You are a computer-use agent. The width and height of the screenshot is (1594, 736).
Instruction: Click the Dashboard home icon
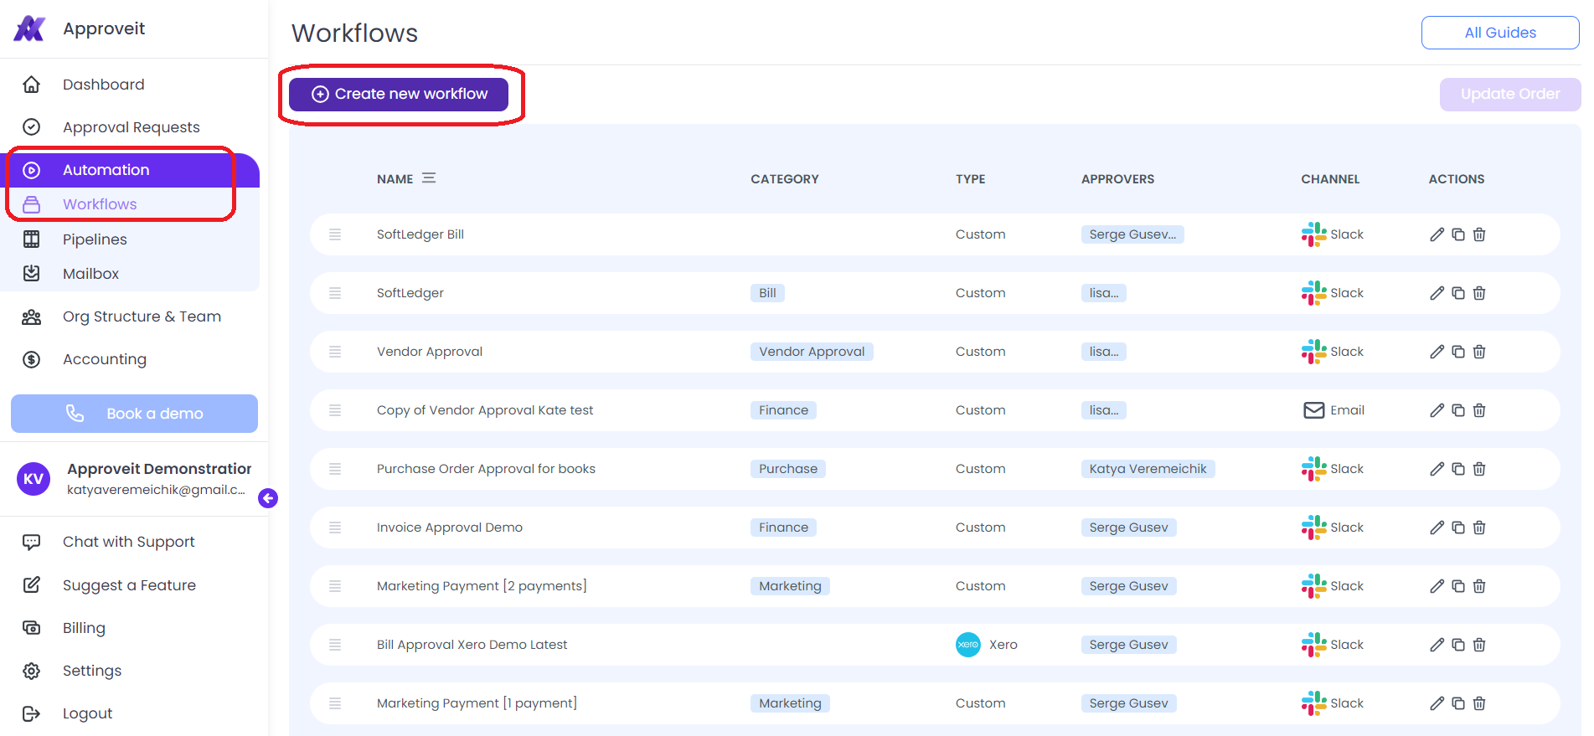[x=31, y=85]
